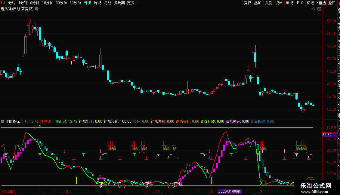Expand the 更多 periods menu
Viewport: 340px width, 195px height.
point(132,3)
